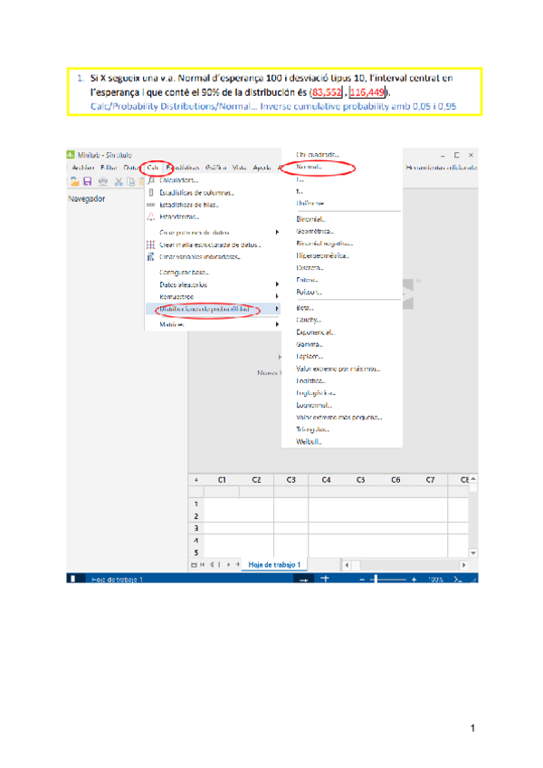The height and width of the screenshot is (768, 543).
Task: Click the Open file folder icon
Action: coord(75,182)
